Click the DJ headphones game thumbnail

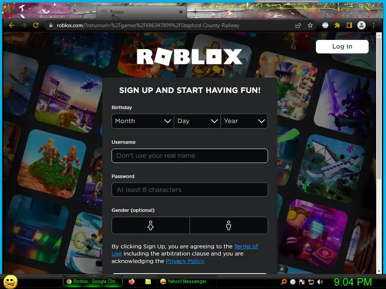[313, 233]
